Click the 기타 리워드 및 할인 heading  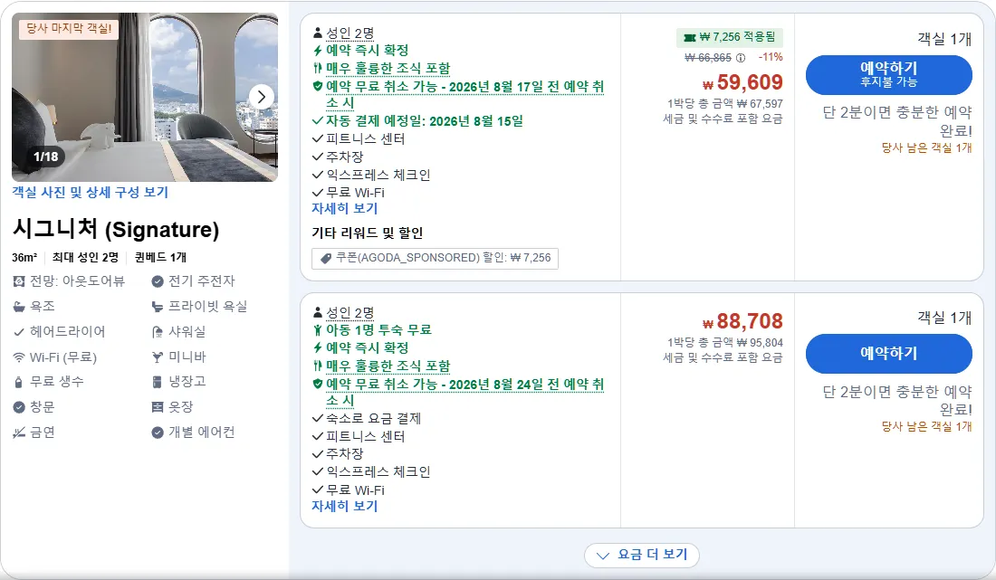click(367, 233)
